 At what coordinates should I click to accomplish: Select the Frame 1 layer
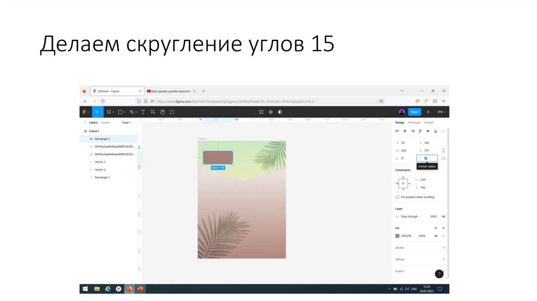pos(109,131)
